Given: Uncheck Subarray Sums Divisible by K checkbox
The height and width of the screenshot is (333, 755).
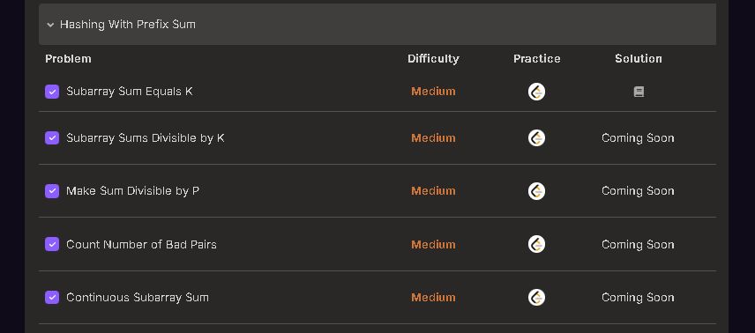Looking at the screenshot, I should pyautogui.click(x=52, y=138).
